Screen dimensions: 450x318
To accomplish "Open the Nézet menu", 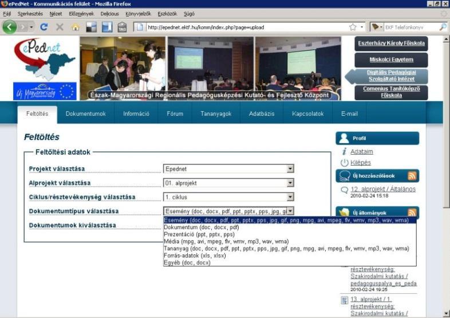I will [x=56, y=14].
